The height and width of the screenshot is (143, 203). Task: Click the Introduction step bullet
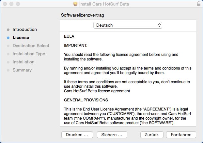pos(8,30)
